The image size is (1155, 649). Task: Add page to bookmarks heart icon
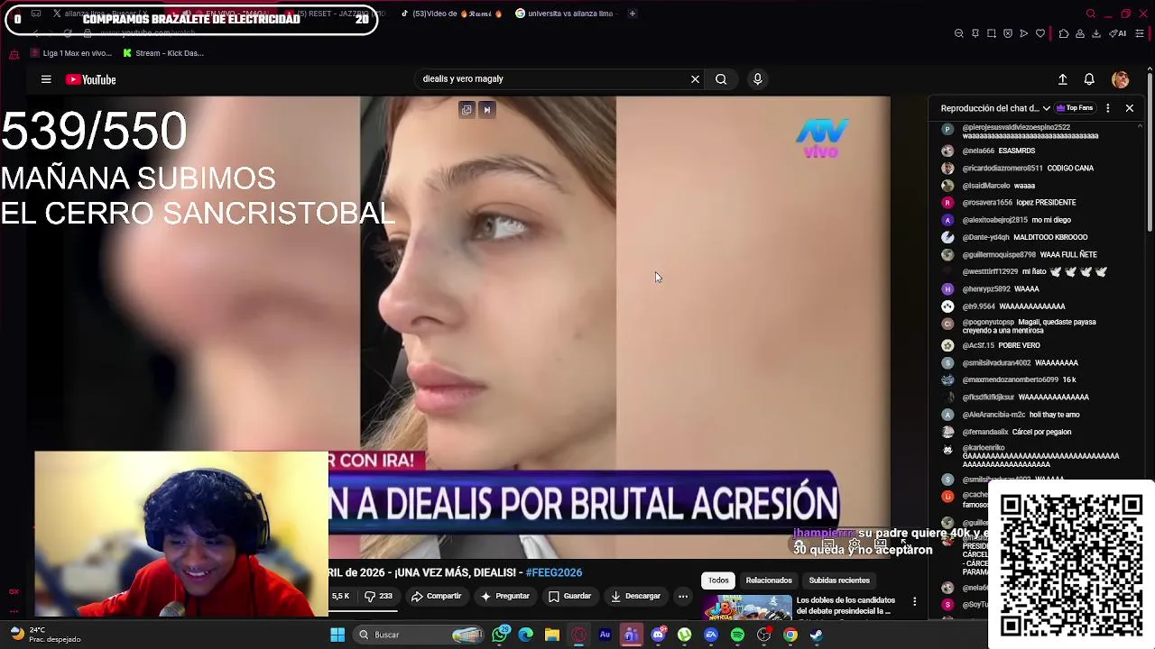[1040, 33]
